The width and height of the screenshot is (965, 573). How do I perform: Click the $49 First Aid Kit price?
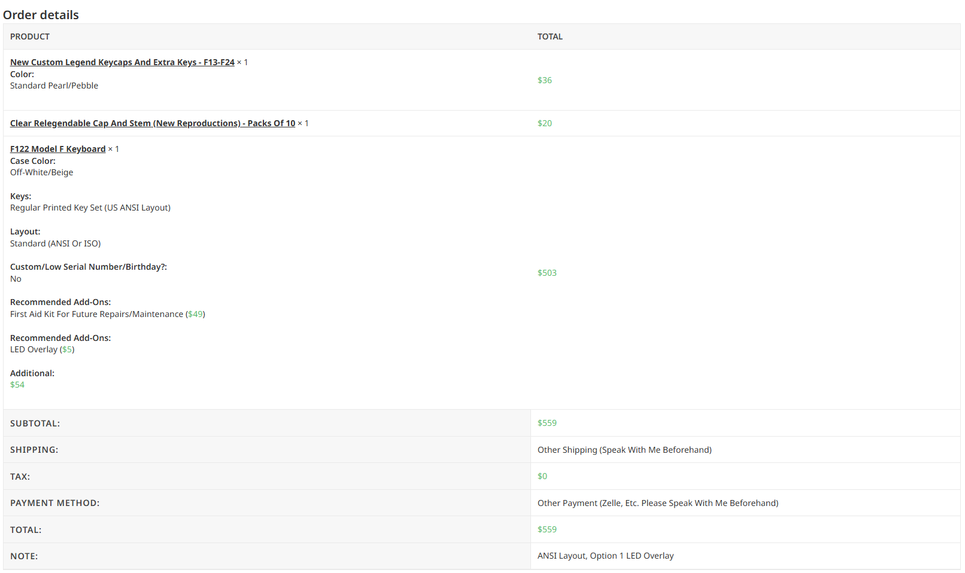195,314
